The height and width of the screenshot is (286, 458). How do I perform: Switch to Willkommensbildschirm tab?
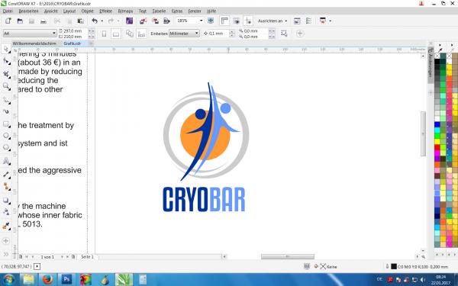(x=34, y=43)
